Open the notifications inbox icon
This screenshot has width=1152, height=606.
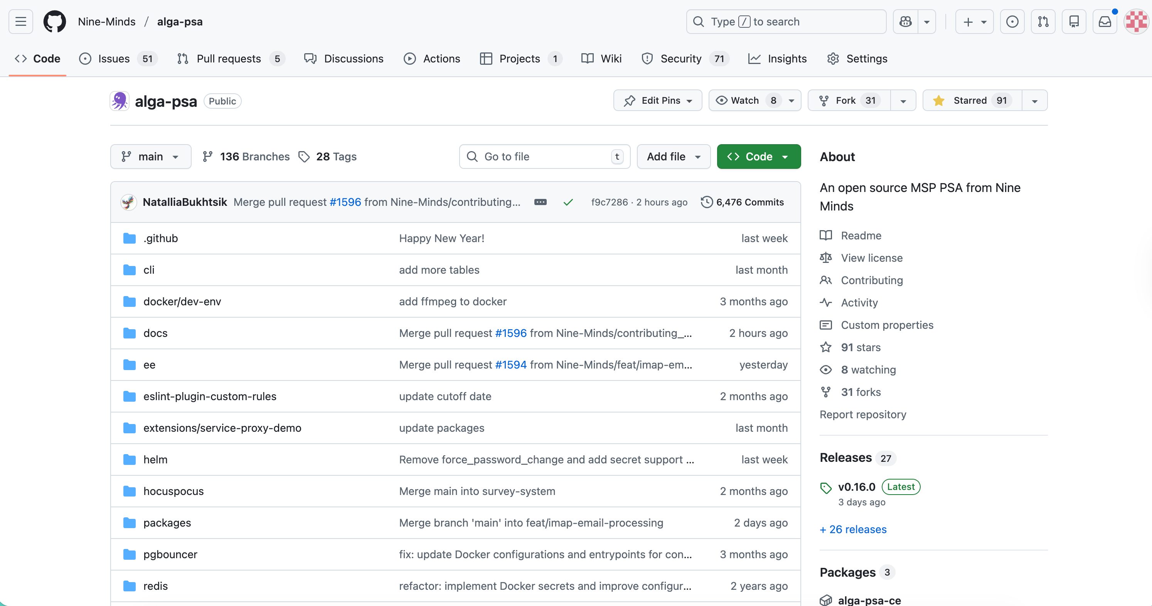[x=1105, y=22]
